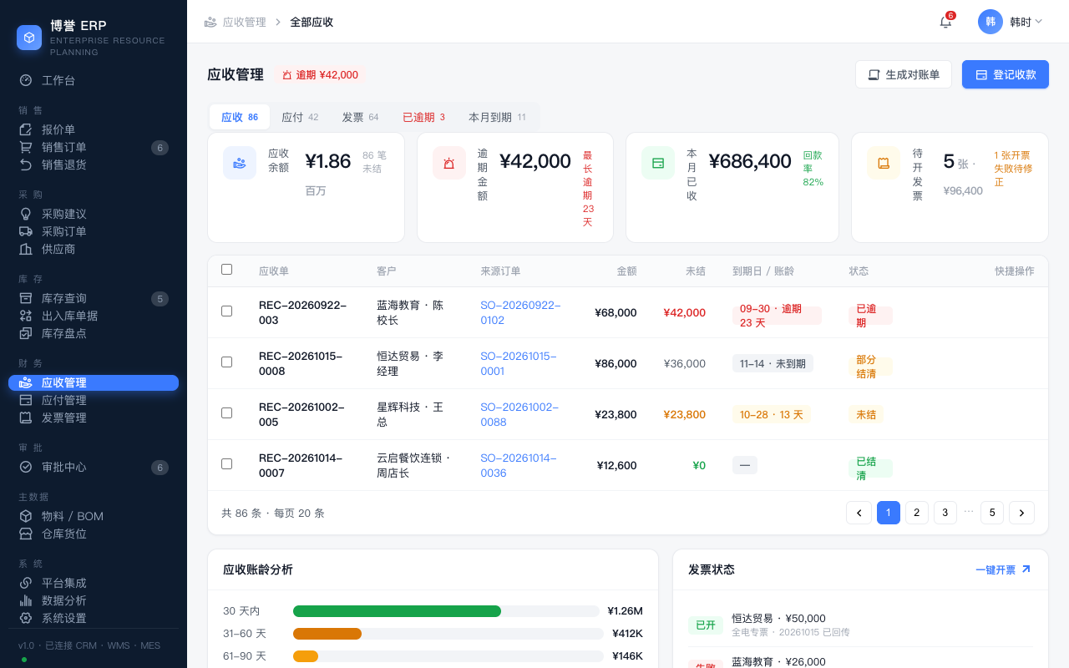Open 数据分析 in sidebar
The height and width of the screenshot is (668, 1069).
[94, 600]
